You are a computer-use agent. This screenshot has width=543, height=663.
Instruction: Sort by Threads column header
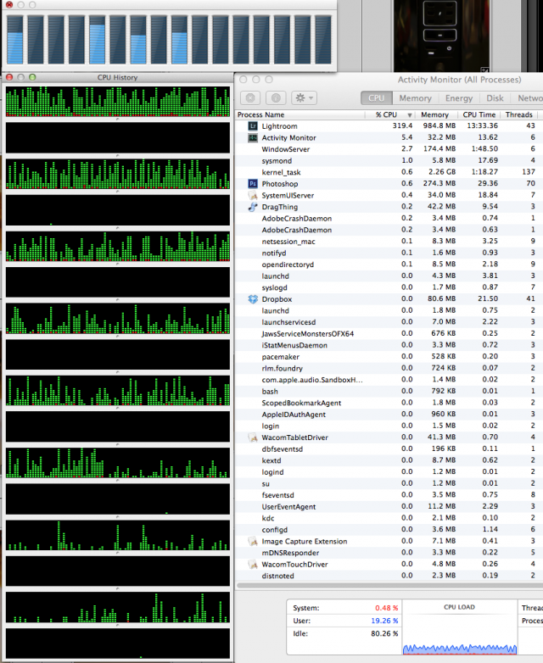[519, 114]
